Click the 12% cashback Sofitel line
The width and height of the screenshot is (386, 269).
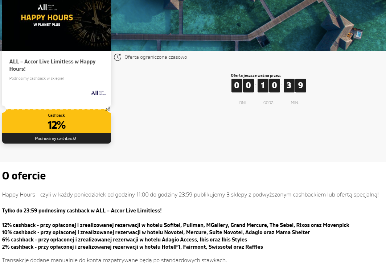click(x=176, y=225)
